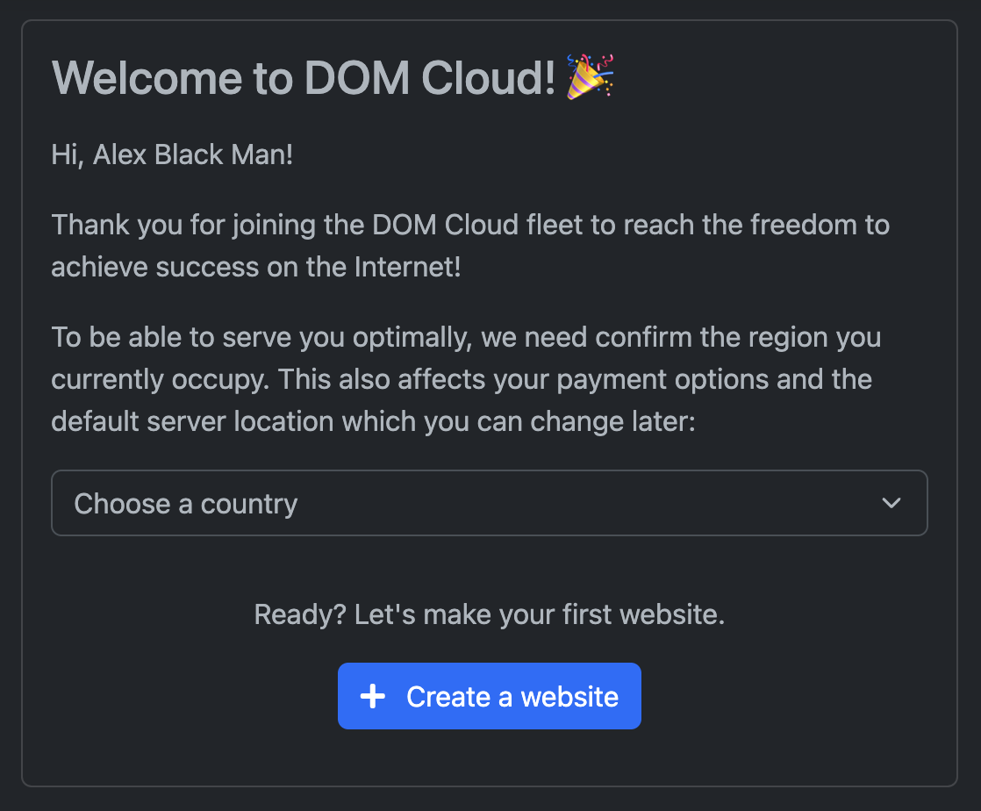
Task: Open the "Choose a country" dropdown
Action: tap(489, 503)
